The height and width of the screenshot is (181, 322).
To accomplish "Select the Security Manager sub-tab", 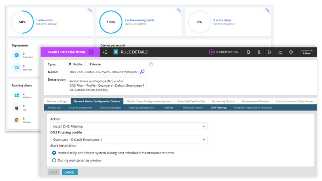I will (x=110, y=107).
